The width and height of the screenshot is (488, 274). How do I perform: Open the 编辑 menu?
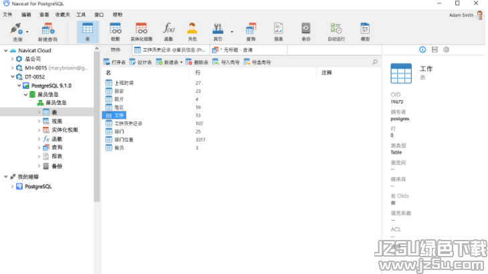coord(26,15)
